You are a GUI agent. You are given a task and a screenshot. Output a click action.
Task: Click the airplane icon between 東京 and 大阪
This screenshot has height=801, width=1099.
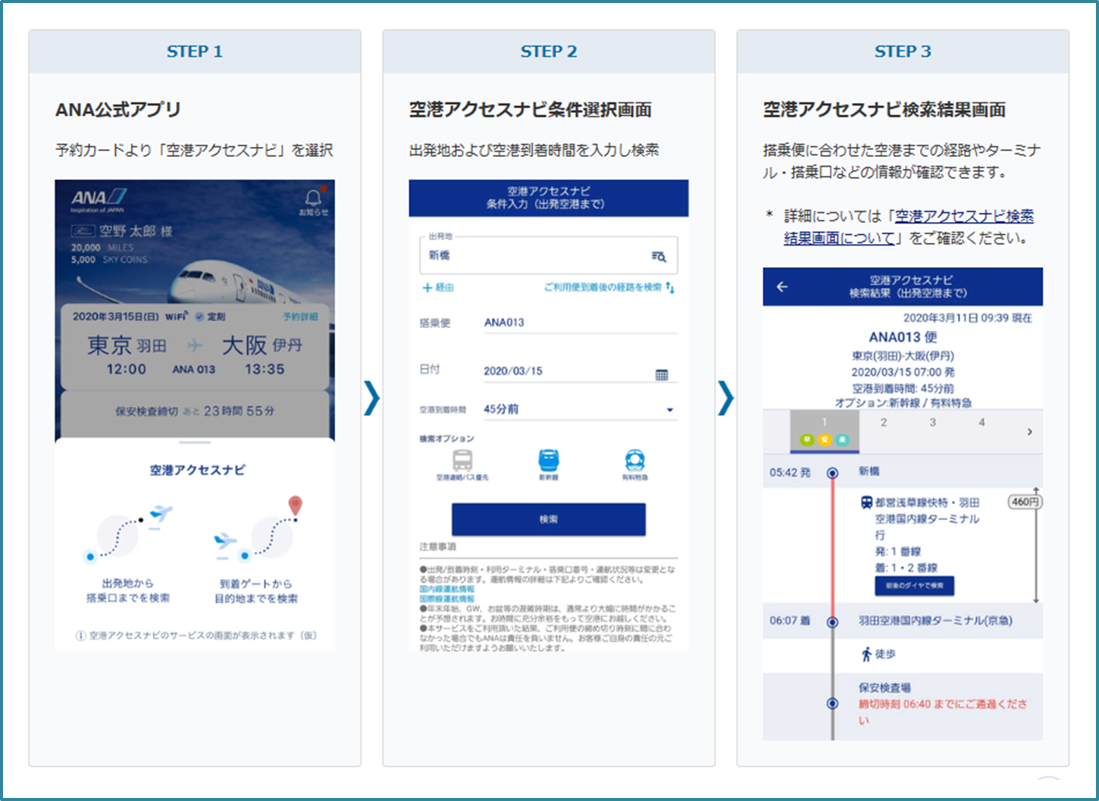point(195,346)
